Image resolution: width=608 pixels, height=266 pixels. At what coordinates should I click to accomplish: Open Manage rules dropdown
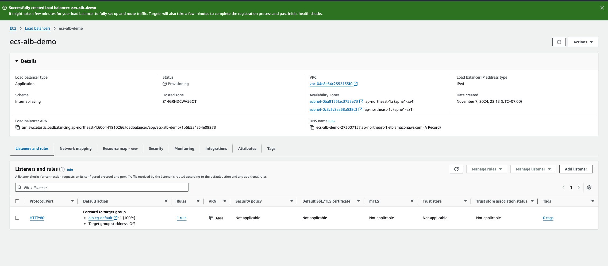coord(487,169)
